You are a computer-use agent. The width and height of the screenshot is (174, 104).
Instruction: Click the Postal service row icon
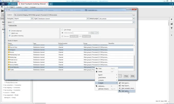click(x=9, y=60)
